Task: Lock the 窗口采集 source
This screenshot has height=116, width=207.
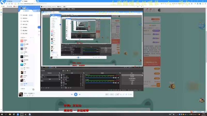Action: pos(83,79)
